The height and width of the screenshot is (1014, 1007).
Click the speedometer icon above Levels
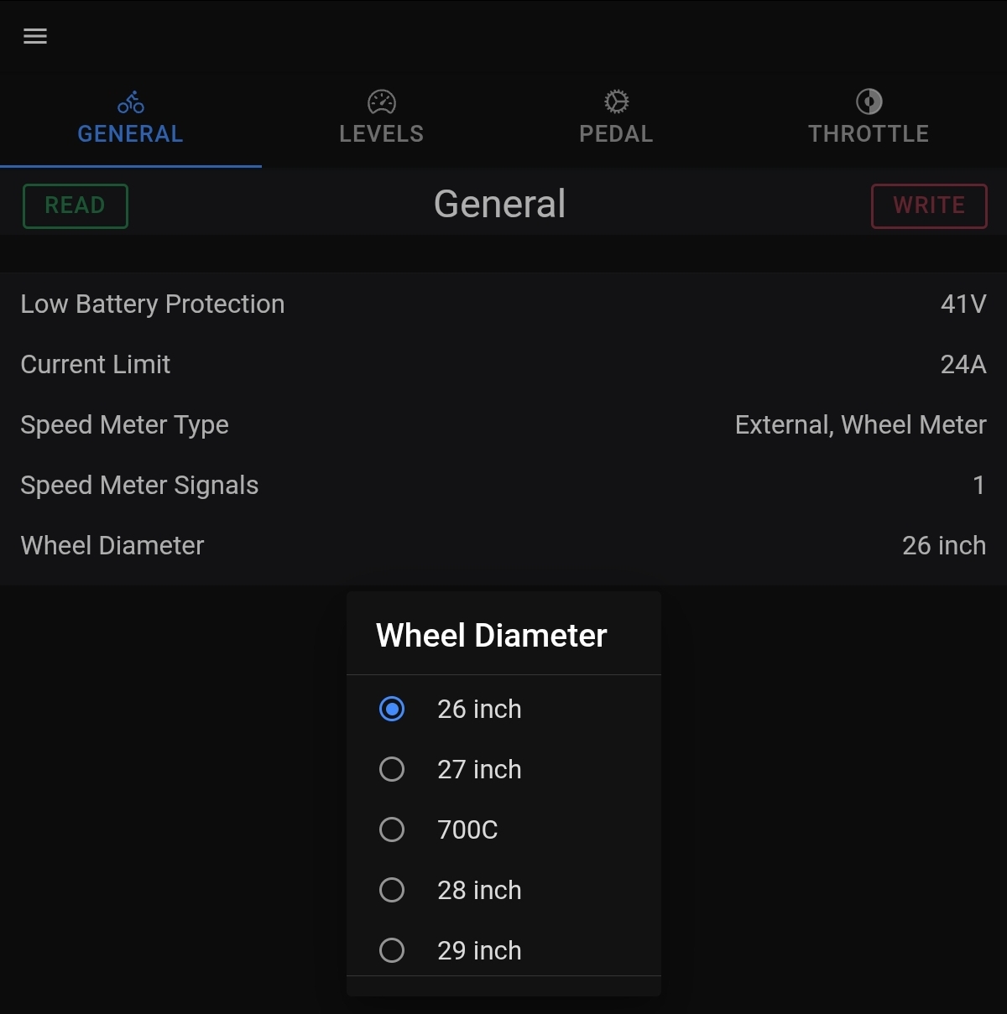pyautogui.click(x=382, y=102)
